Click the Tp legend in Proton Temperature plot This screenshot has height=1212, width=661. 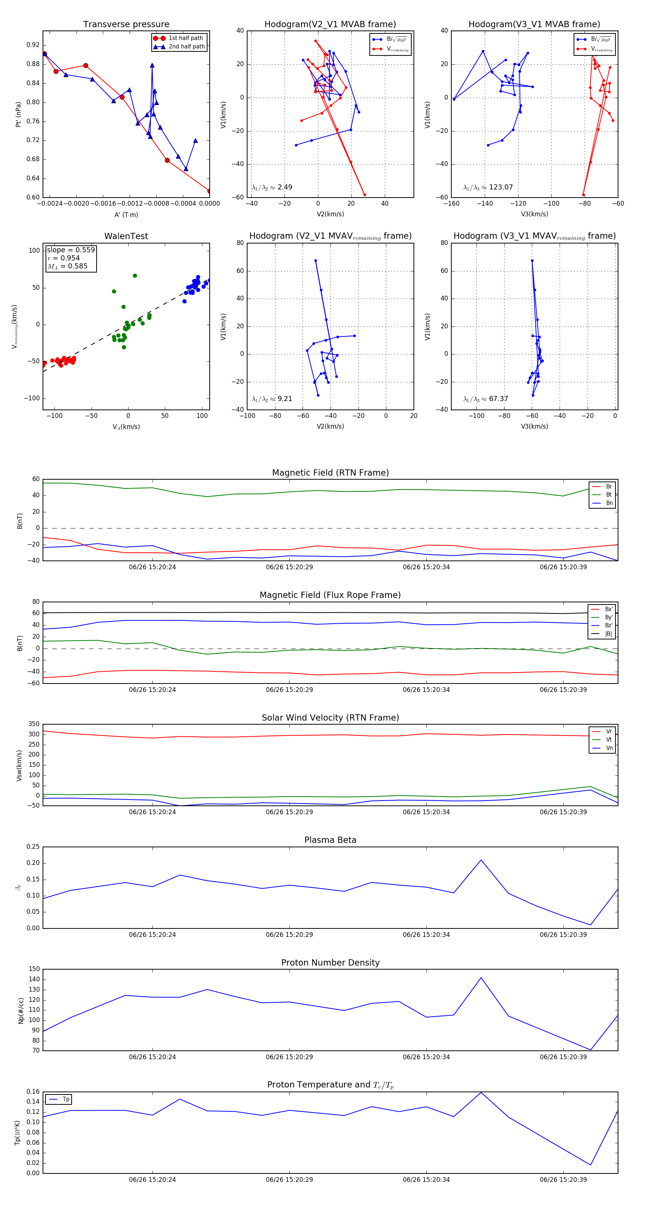[59, 1099]
